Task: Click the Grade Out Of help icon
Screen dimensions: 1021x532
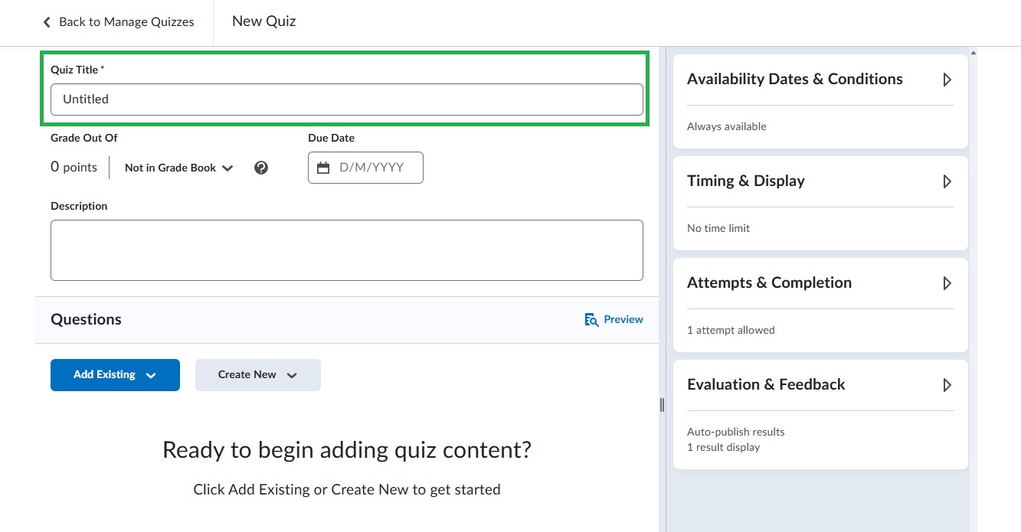Action: 261,168
